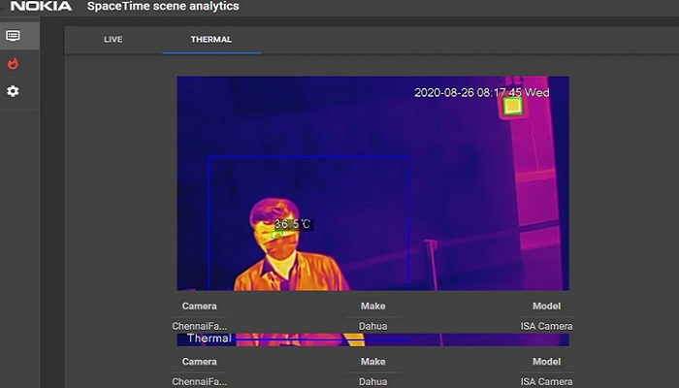Click the 2020-08-26 timestamp overlay

tap(482, 92)
